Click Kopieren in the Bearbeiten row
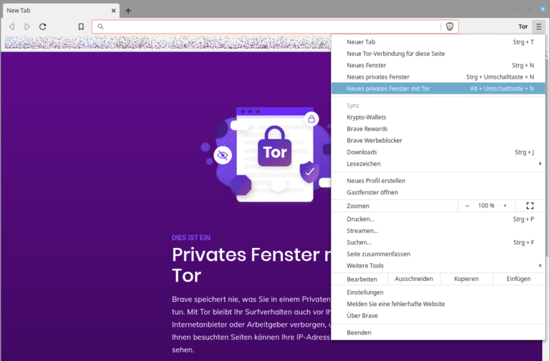 click(466, 279)
